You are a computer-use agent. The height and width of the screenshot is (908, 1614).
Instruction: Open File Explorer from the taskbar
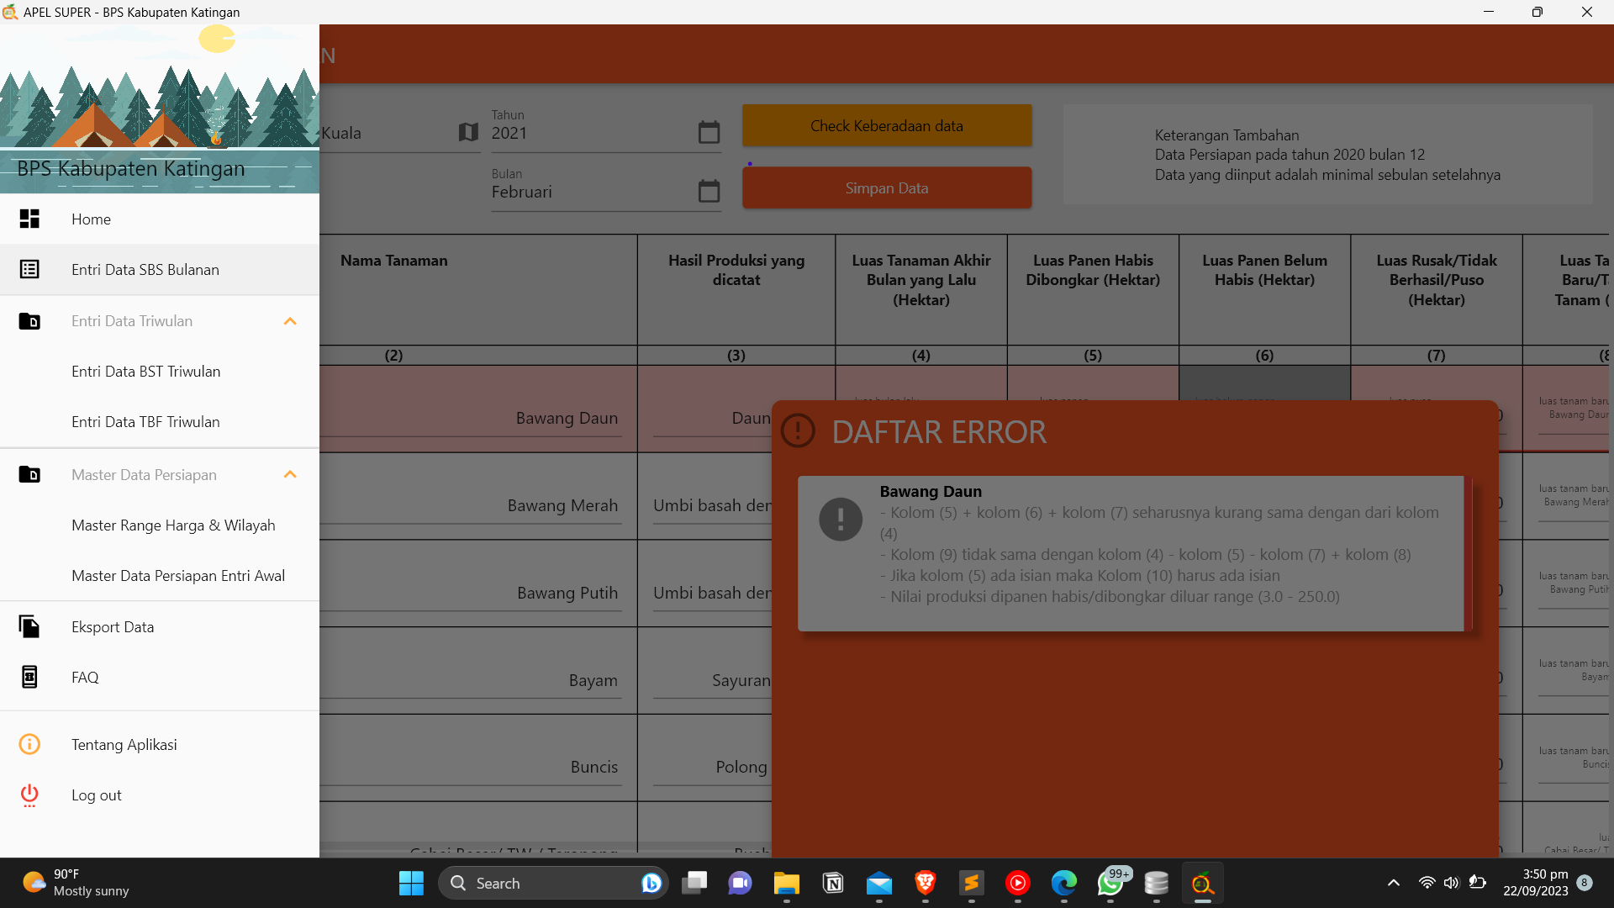786,884
